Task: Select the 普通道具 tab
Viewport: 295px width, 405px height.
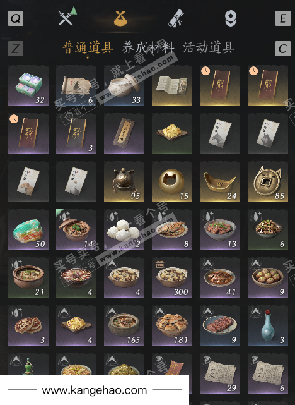Action: click(x=88, y=47)
